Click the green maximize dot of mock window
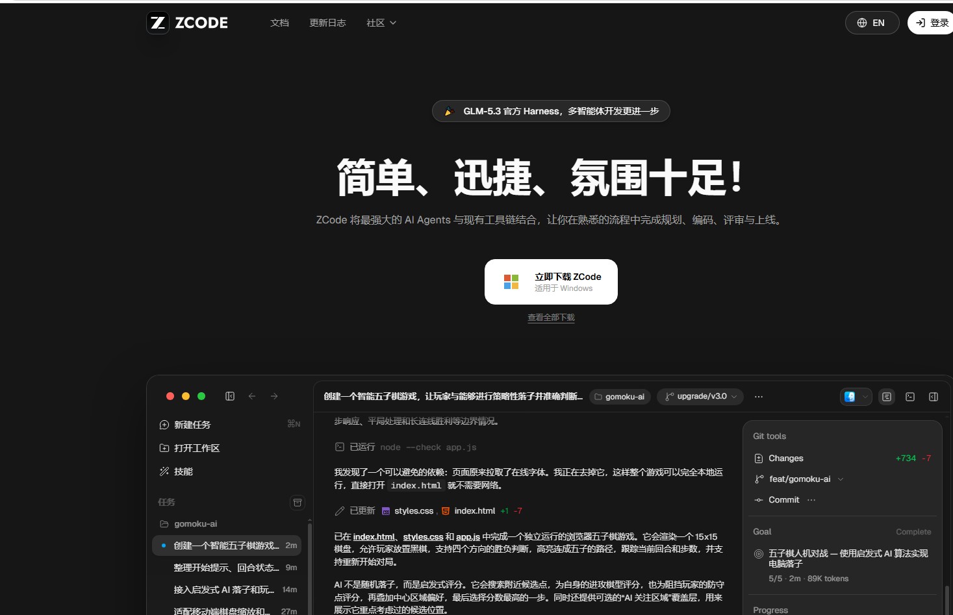953x615 pixels. (x=201, y=396)
